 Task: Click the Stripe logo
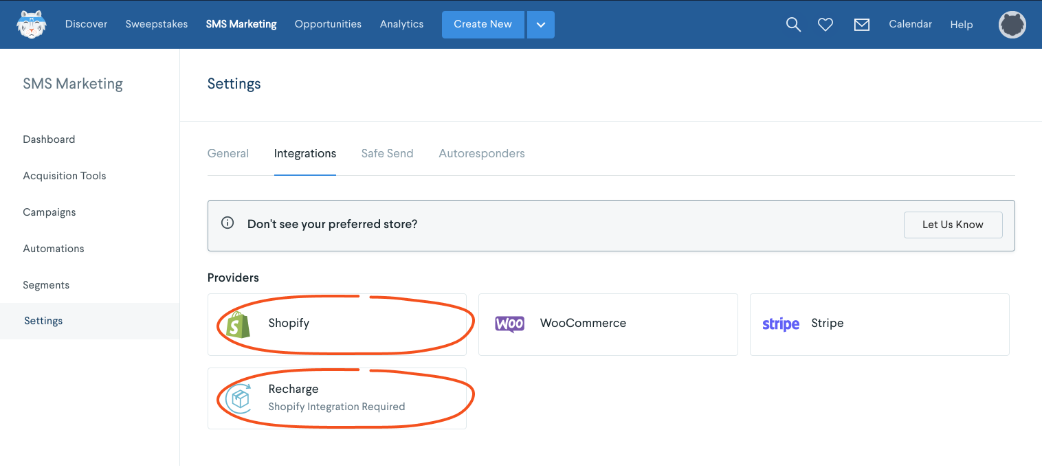tap(781, 324)
